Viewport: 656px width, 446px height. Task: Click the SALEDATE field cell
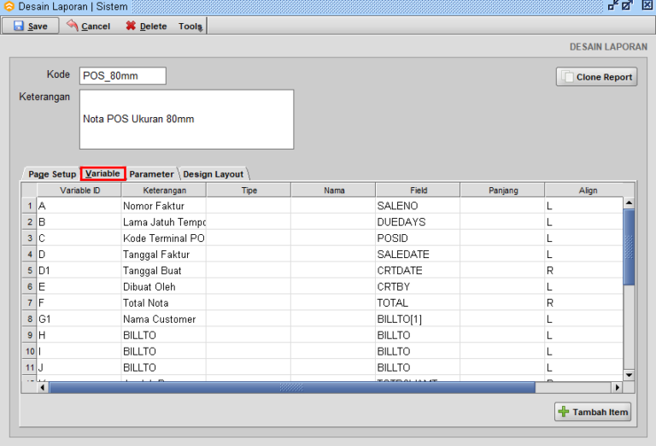point(417,255)
